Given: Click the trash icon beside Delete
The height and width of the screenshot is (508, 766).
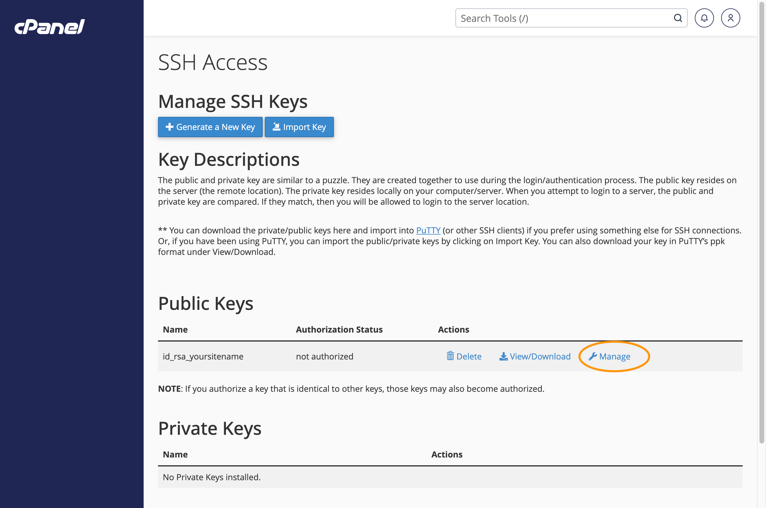Looking at the screenshot, I should coord(450,356).
